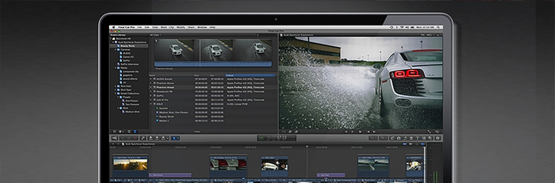The height and width of the screenshot is (183, 555).
Task: Open the music and sound browser icon
Action: [x=405, y=138]
